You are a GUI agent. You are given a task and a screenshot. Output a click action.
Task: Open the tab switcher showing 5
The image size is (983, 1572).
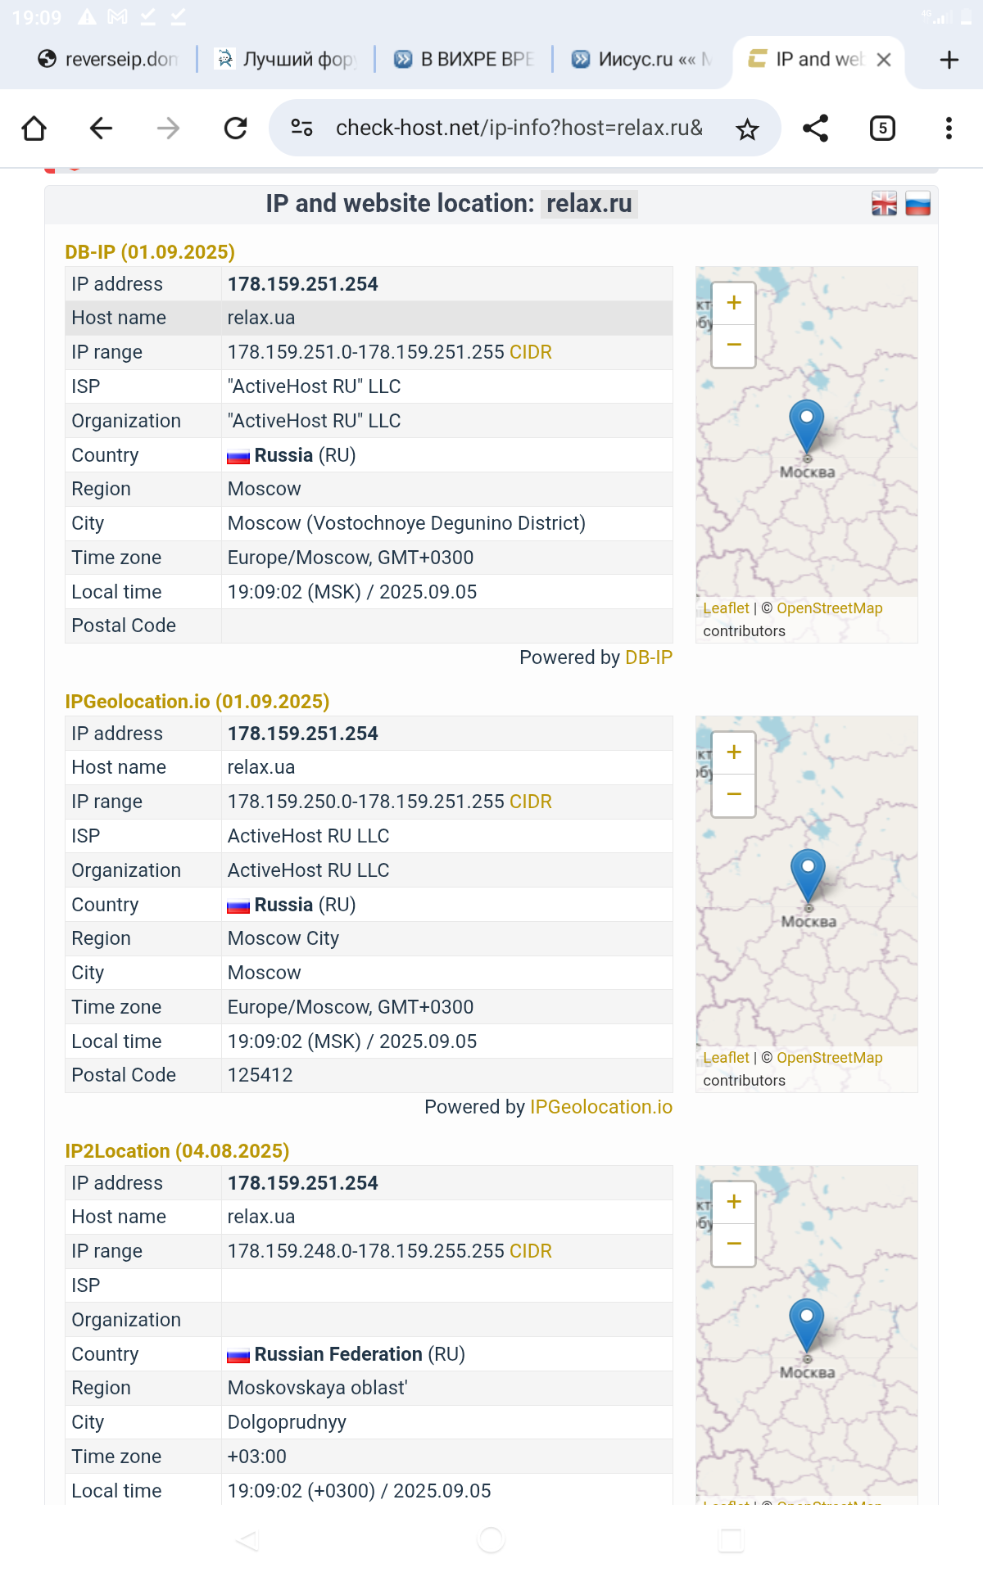coord(882,129)
